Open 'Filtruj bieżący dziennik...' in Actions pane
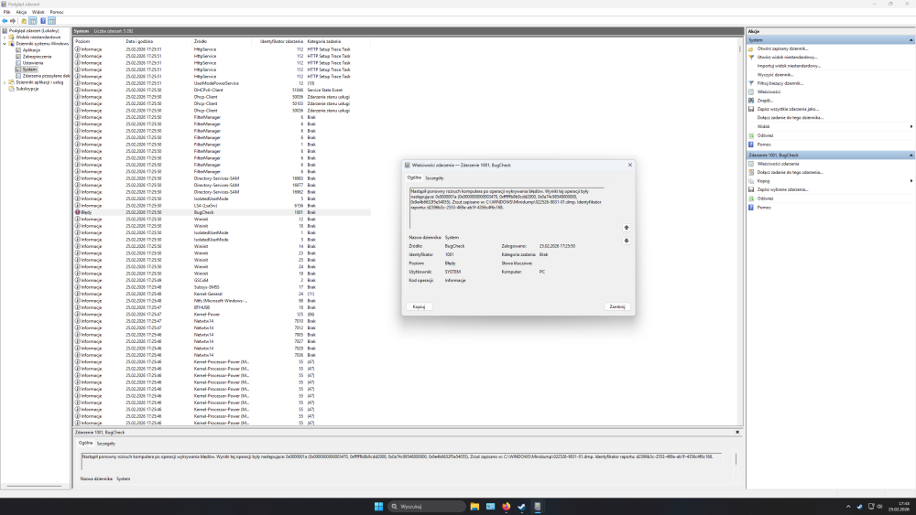916x515 pixels. click(x=779, y=83)
